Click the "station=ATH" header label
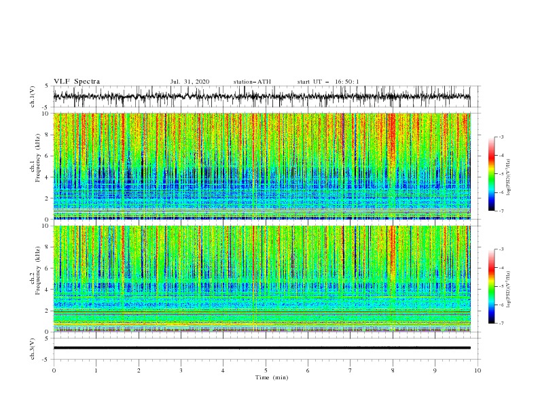 coord(252,82)
